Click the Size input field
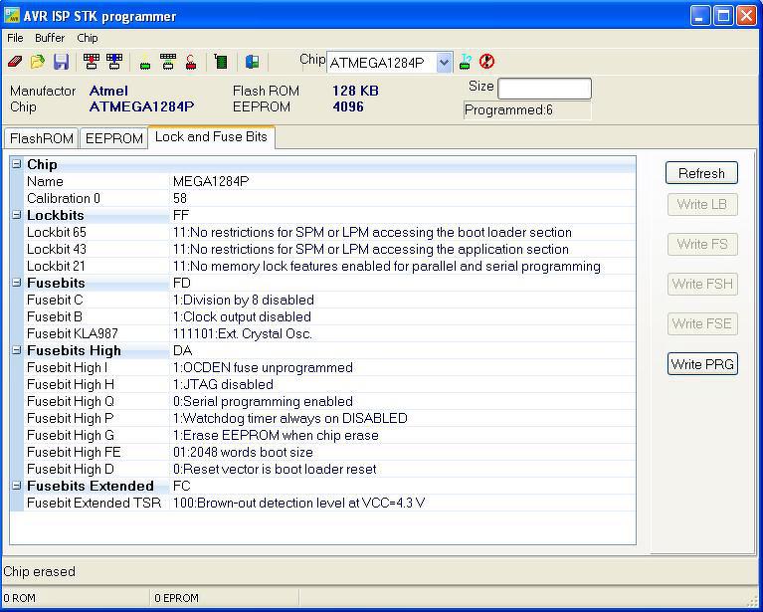 coord(544,89)
